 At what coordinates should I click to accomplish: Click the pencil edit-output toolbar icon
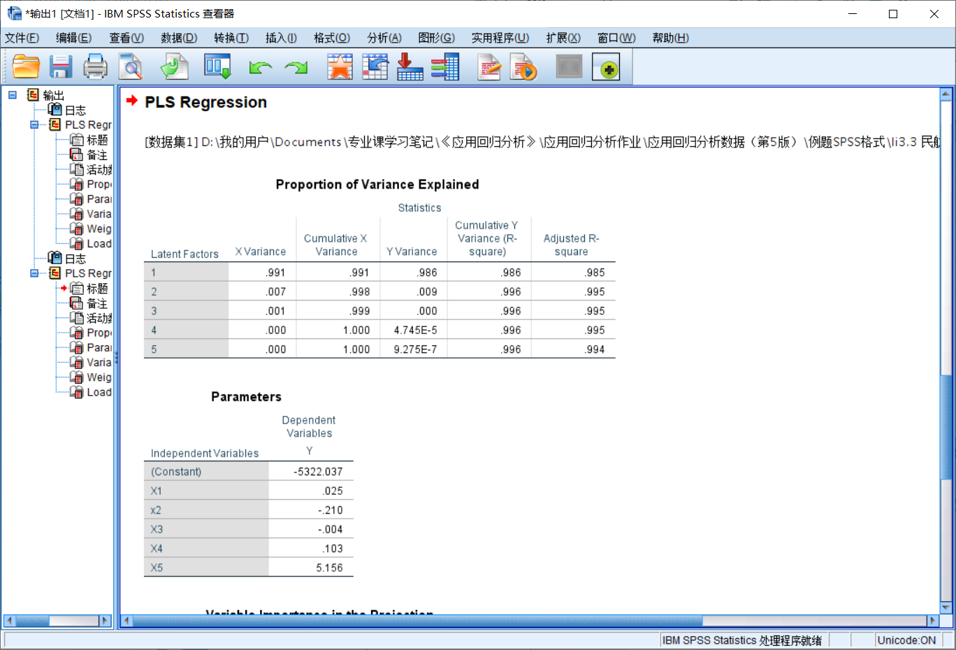[x=488, y=66]
